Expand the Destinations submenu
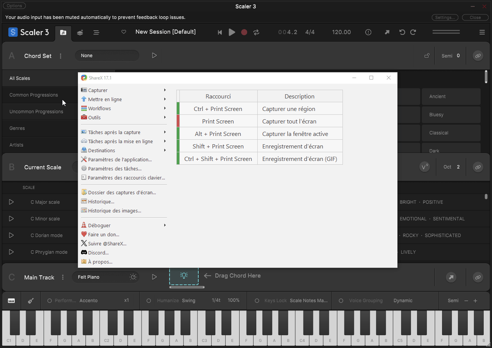The width and height of the screenshot is (492, 348). coord(124,150)
